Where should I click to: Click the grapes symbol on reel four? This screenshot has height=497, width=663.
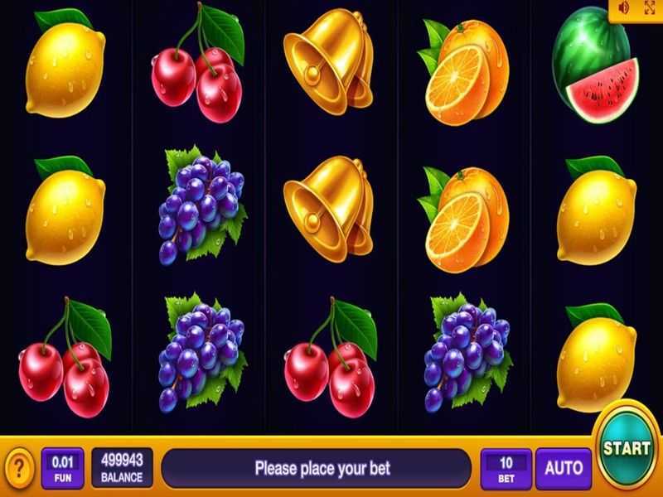coord(467,351)
